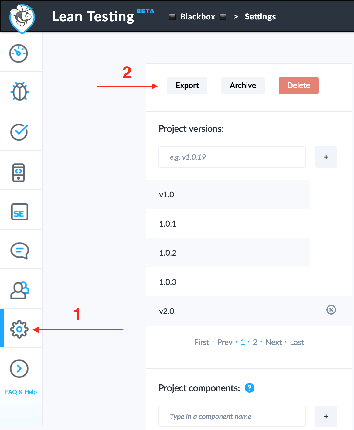Open Project components help question icon
The image size is (354, 430).
tap(250, 388)
